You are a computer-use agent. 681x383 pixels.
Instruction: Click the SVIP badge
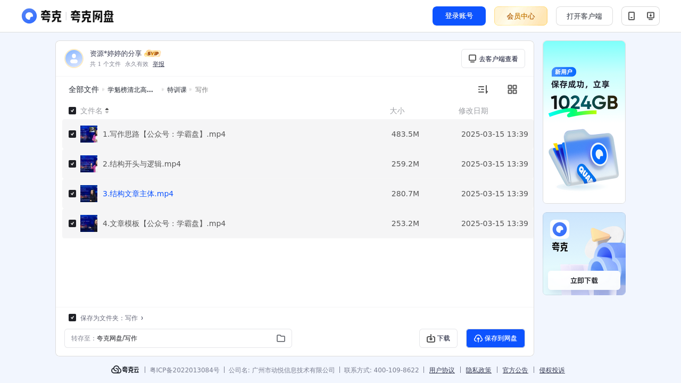pyautogui.click(x=153, y=54)
